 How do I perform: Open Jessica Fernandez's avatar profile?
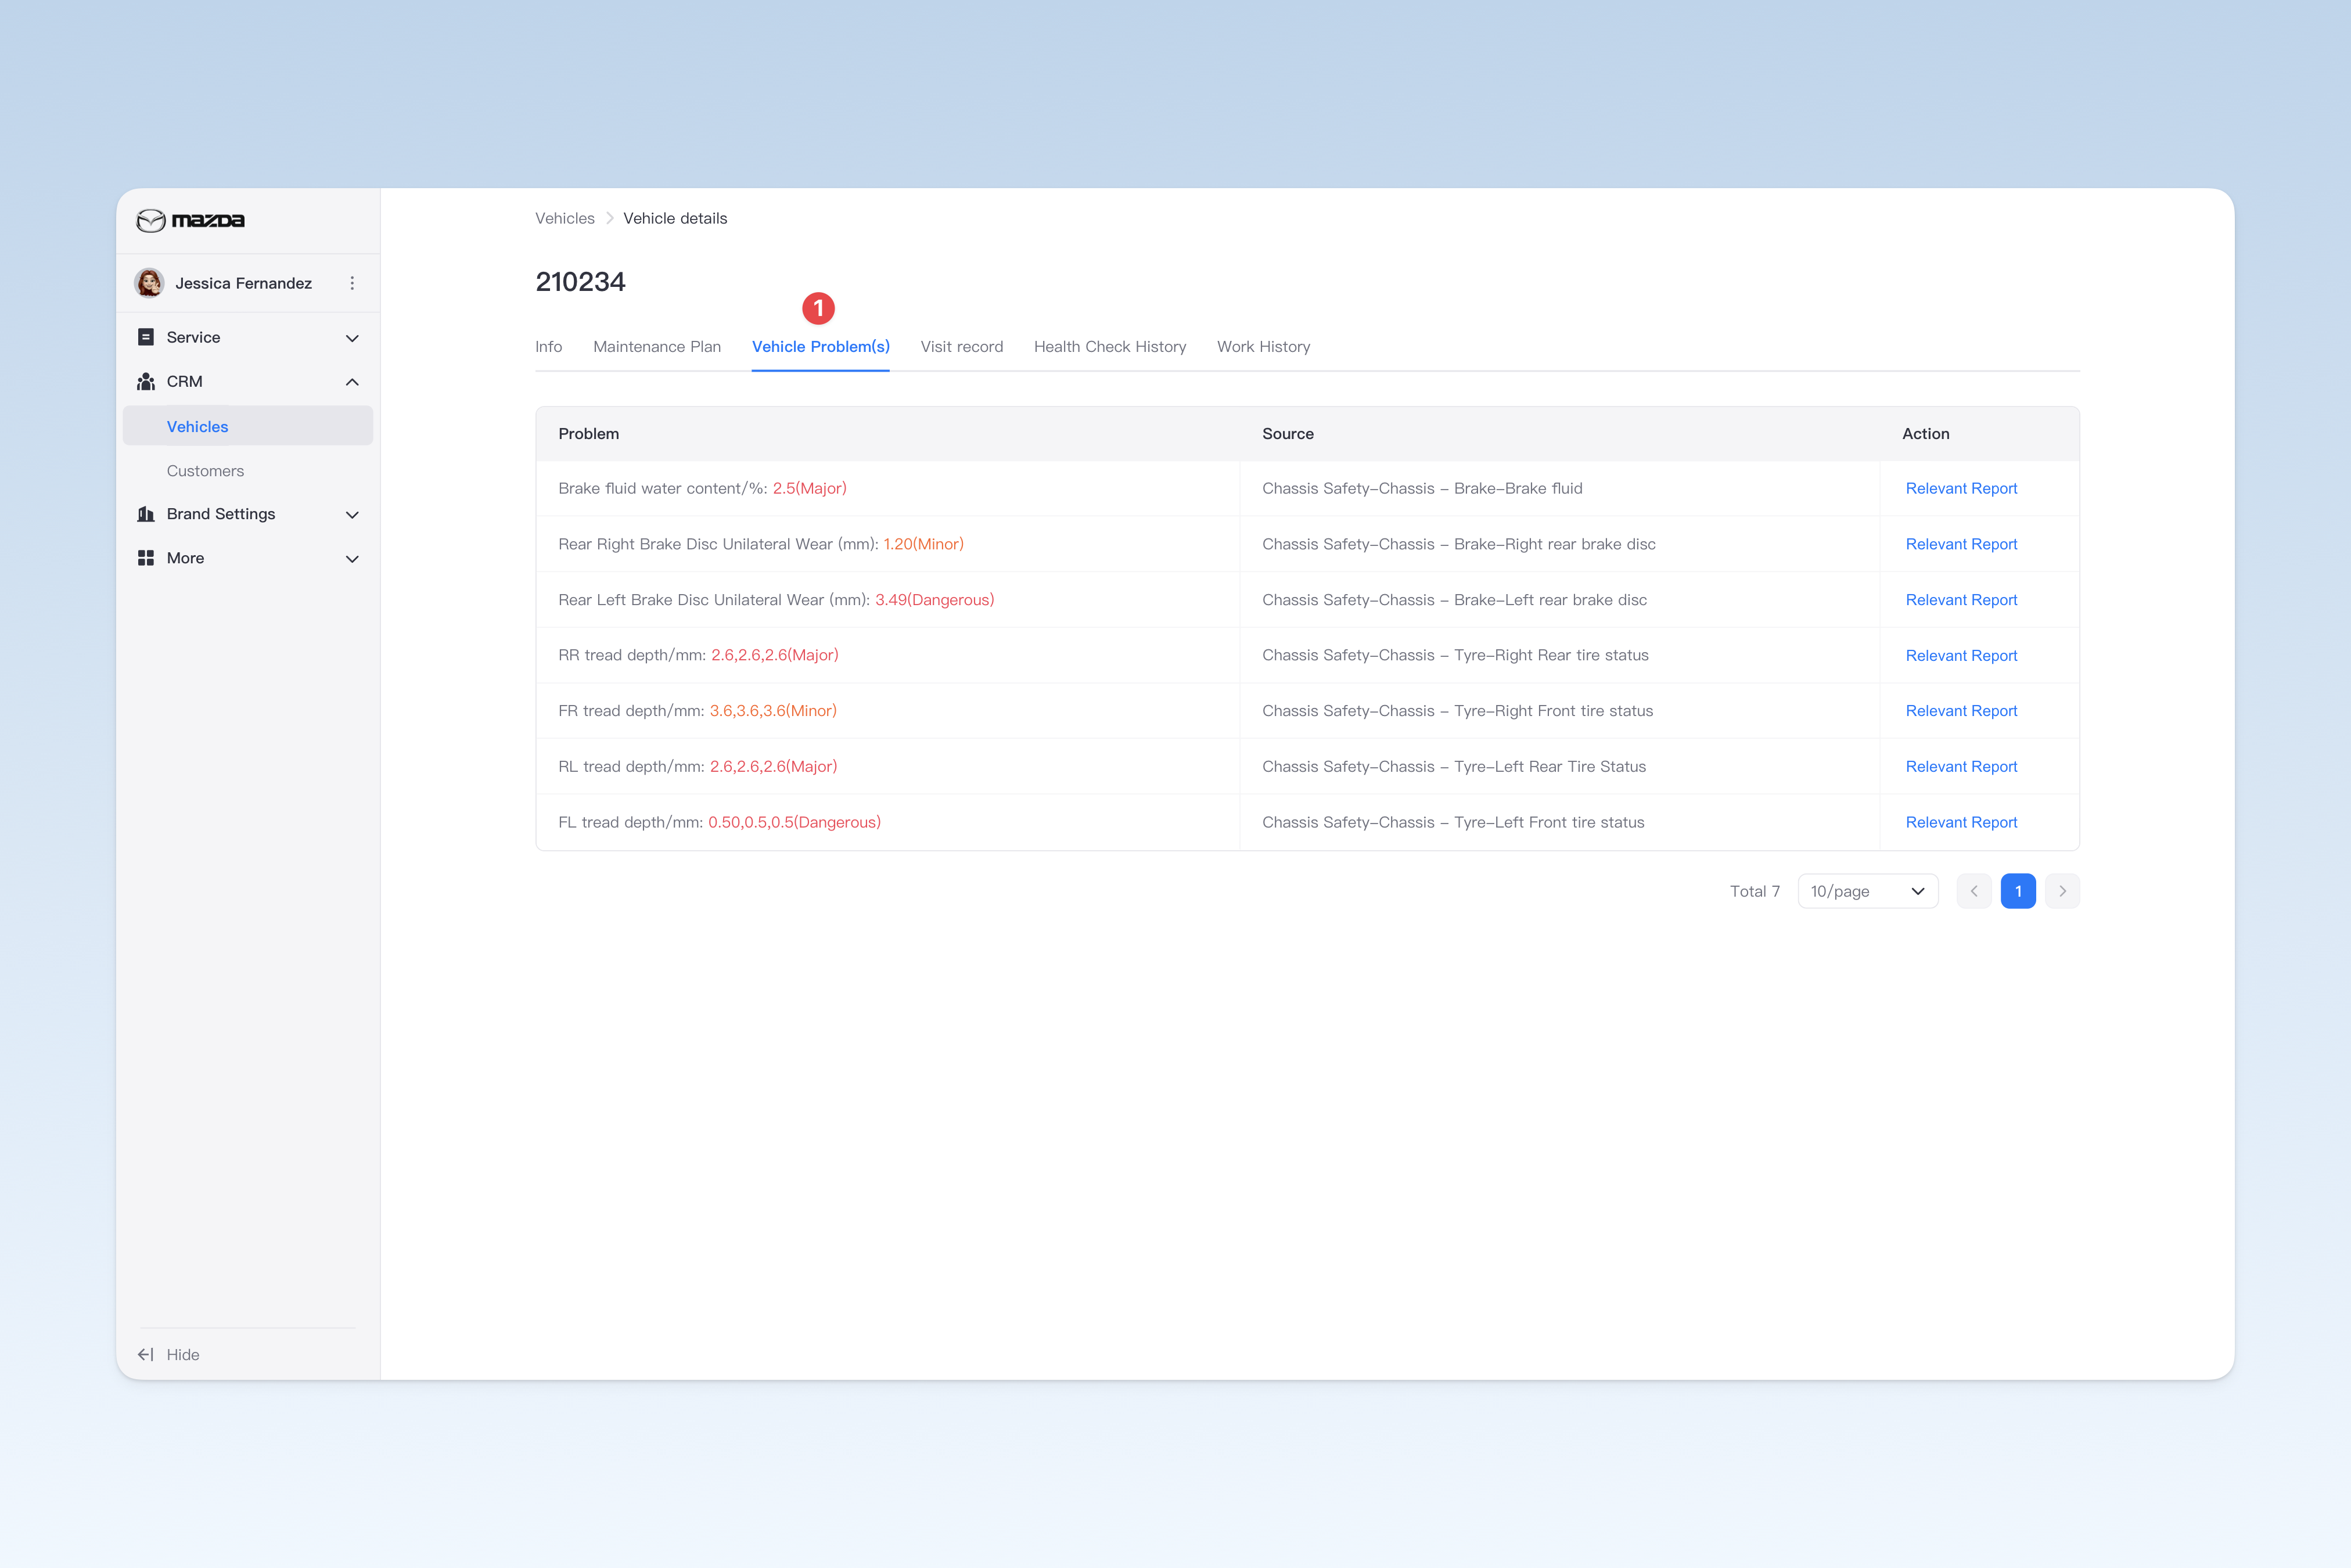click(150, 283)
